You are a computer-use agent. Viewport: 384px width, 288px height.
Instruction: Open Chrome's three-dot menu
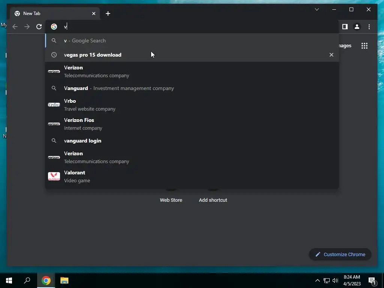coord(369,27)
